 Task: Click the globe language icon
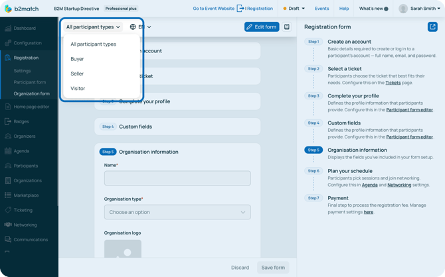pos(133,27)
